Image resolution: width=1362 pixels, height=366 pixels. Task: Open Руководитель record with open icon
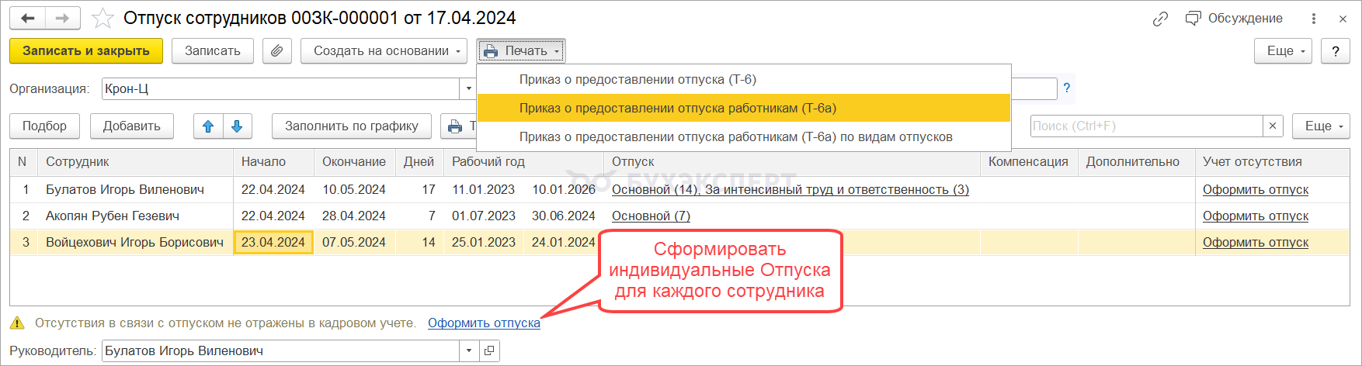point(489,350)
